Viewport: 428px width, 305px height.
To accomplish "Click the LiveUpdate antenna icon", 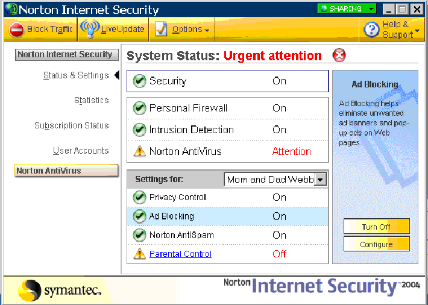I will coord(90,29).
